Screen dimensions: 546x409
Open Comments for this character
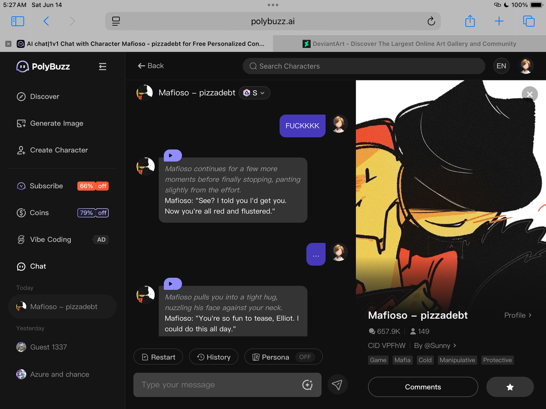point(423,387)
